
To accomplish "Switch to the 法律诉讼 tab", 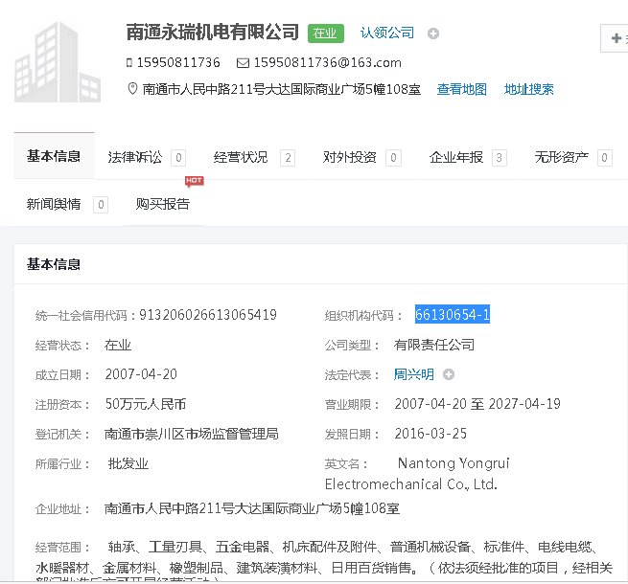I will pos(135,157).
